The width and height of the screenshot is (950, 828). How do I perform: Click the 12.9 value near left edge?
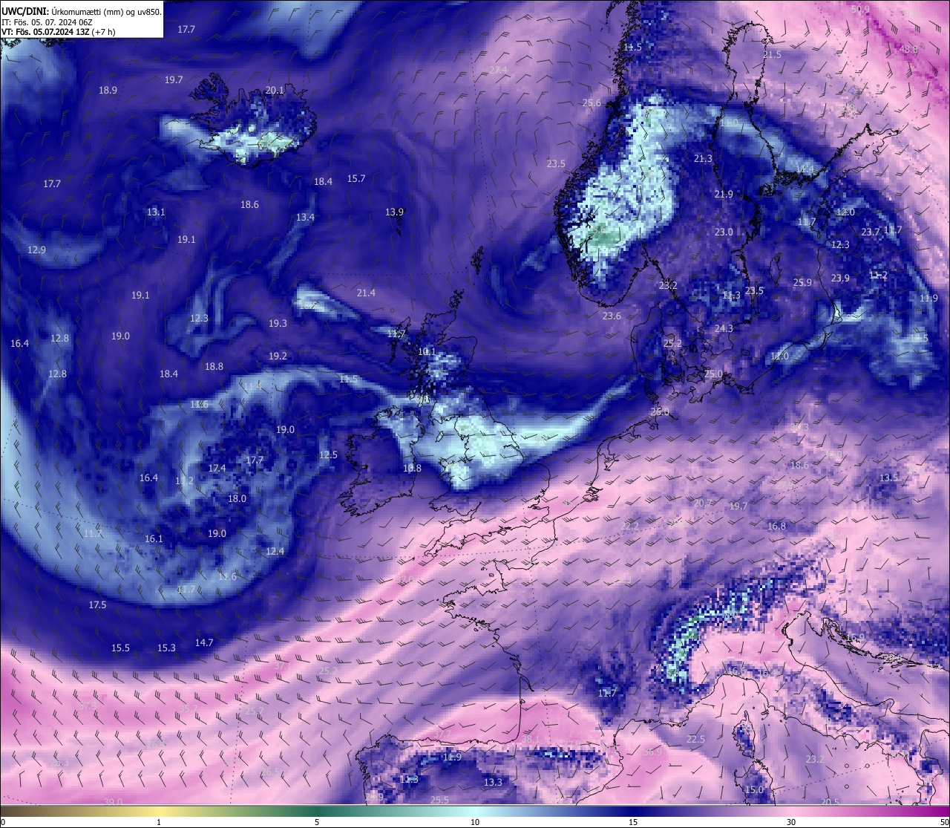pyautogui.click(x=36, y=250)
